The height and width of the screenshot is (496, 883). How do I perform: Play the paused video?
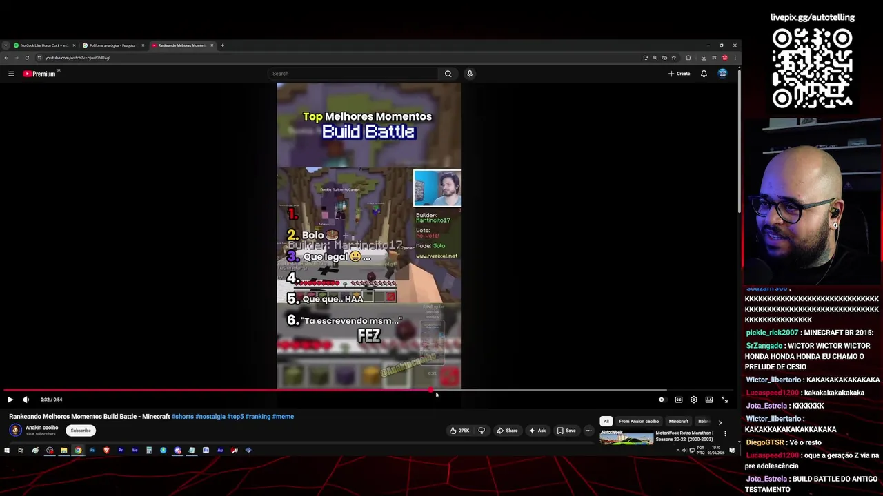[10, 400]
